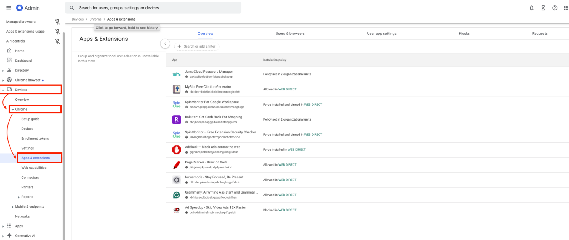
Task: Focus the admin search field
Action: tap(153, 8)
